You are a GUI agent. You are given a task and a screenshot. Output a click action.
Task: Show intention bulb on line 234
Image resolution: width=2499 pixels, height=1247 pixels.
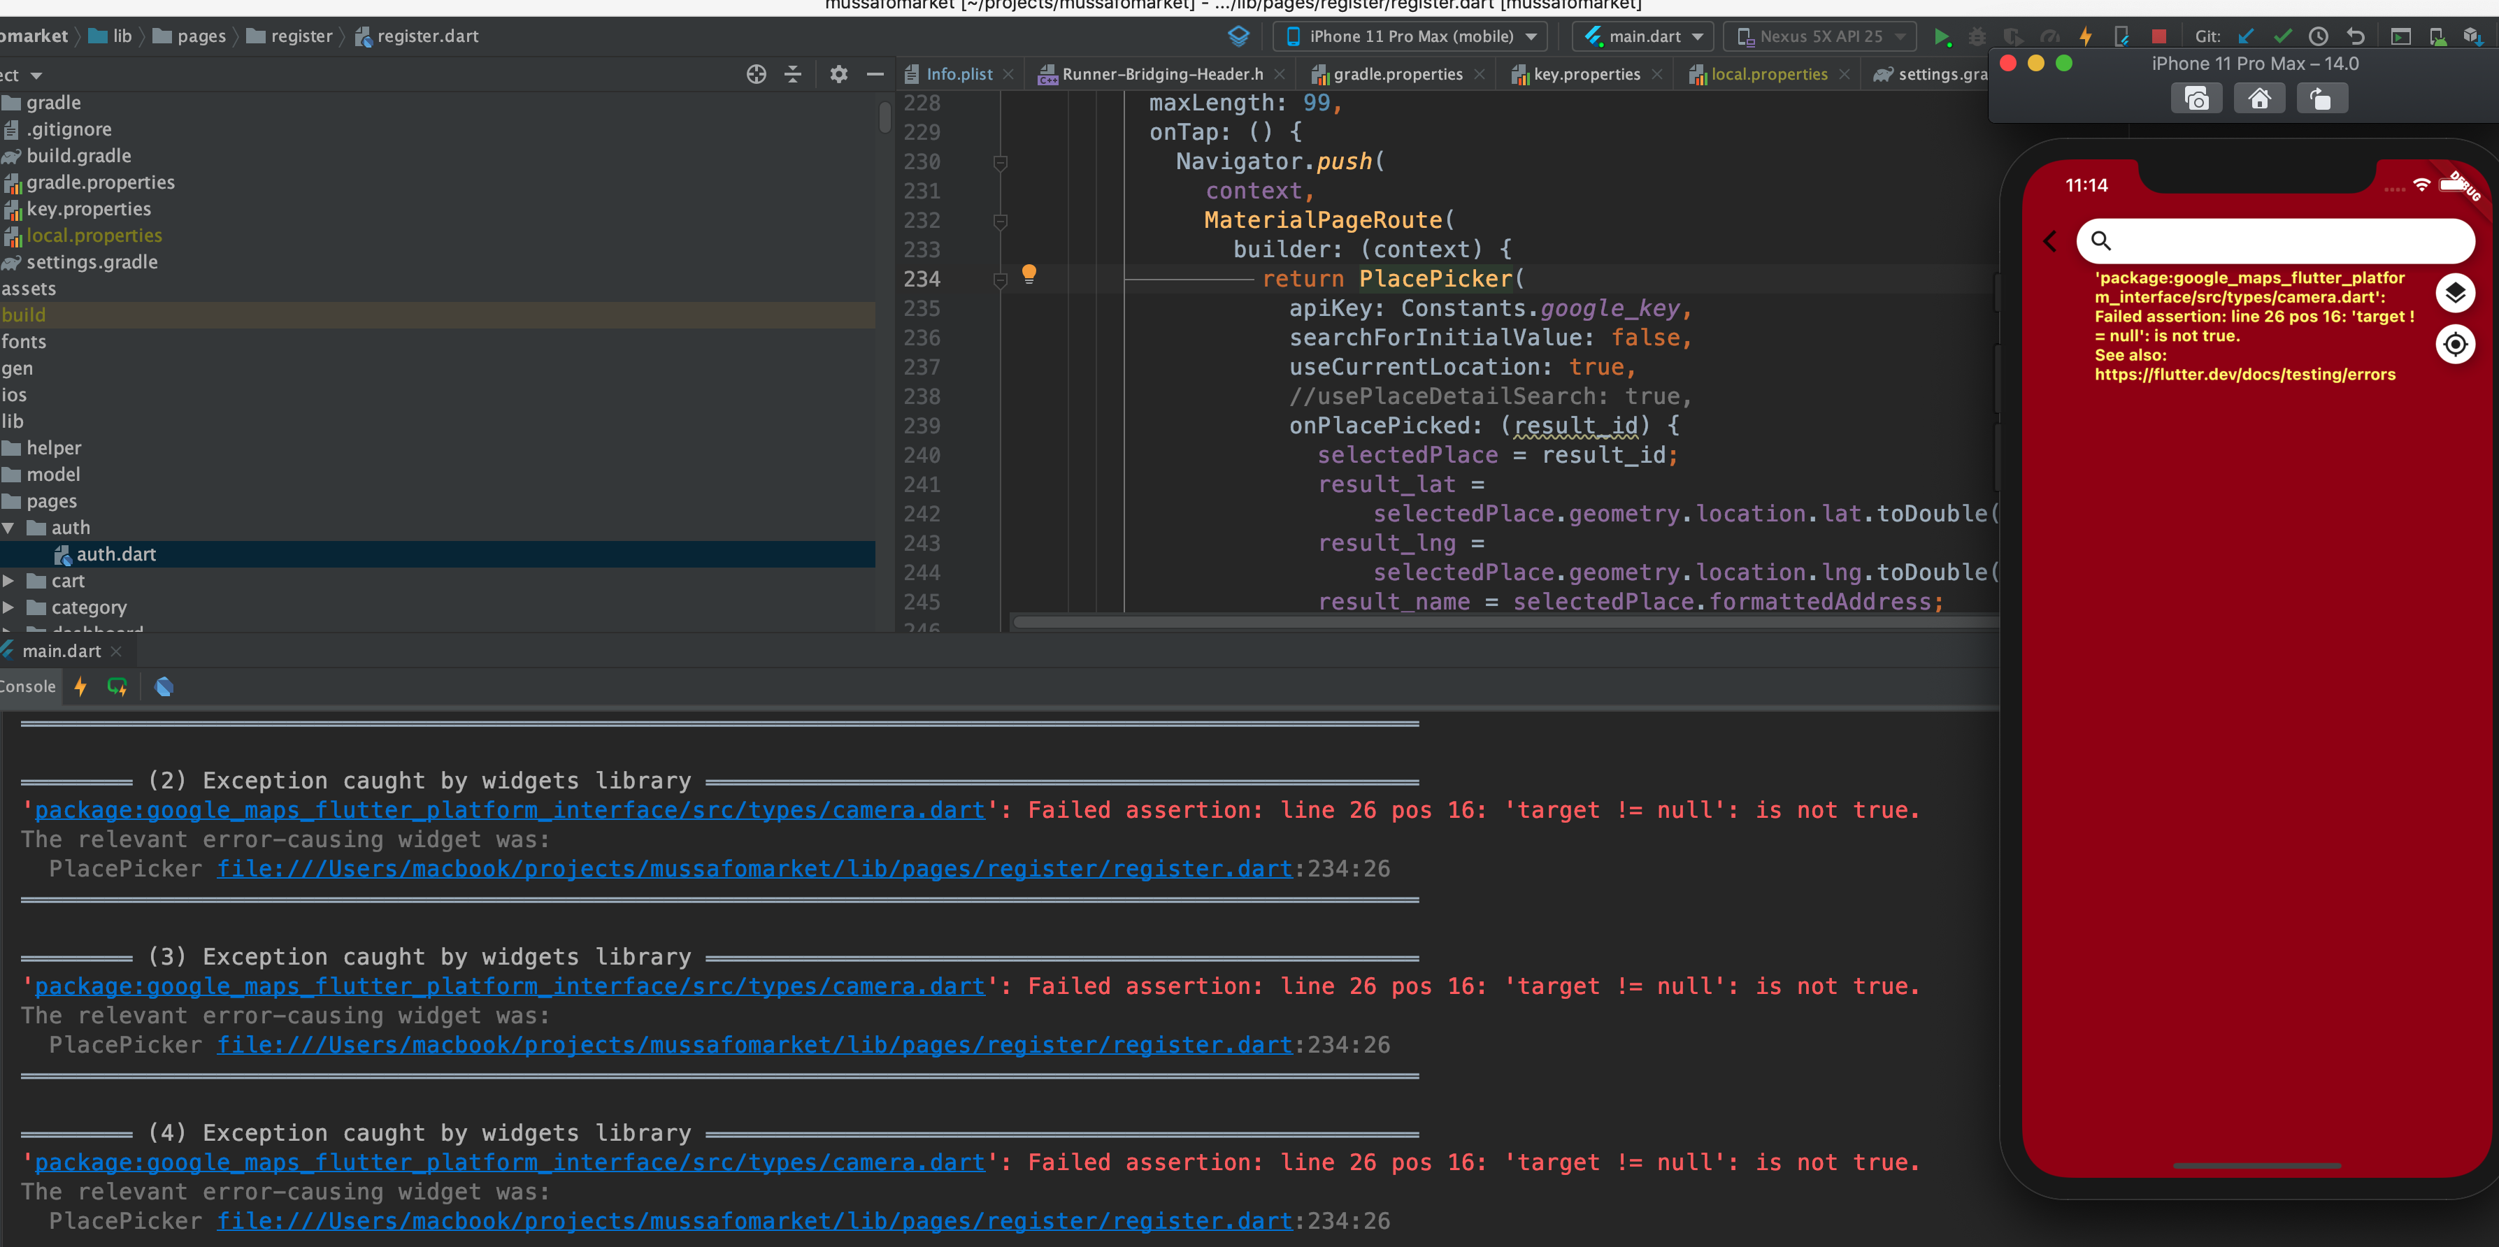pos(1029,273)
